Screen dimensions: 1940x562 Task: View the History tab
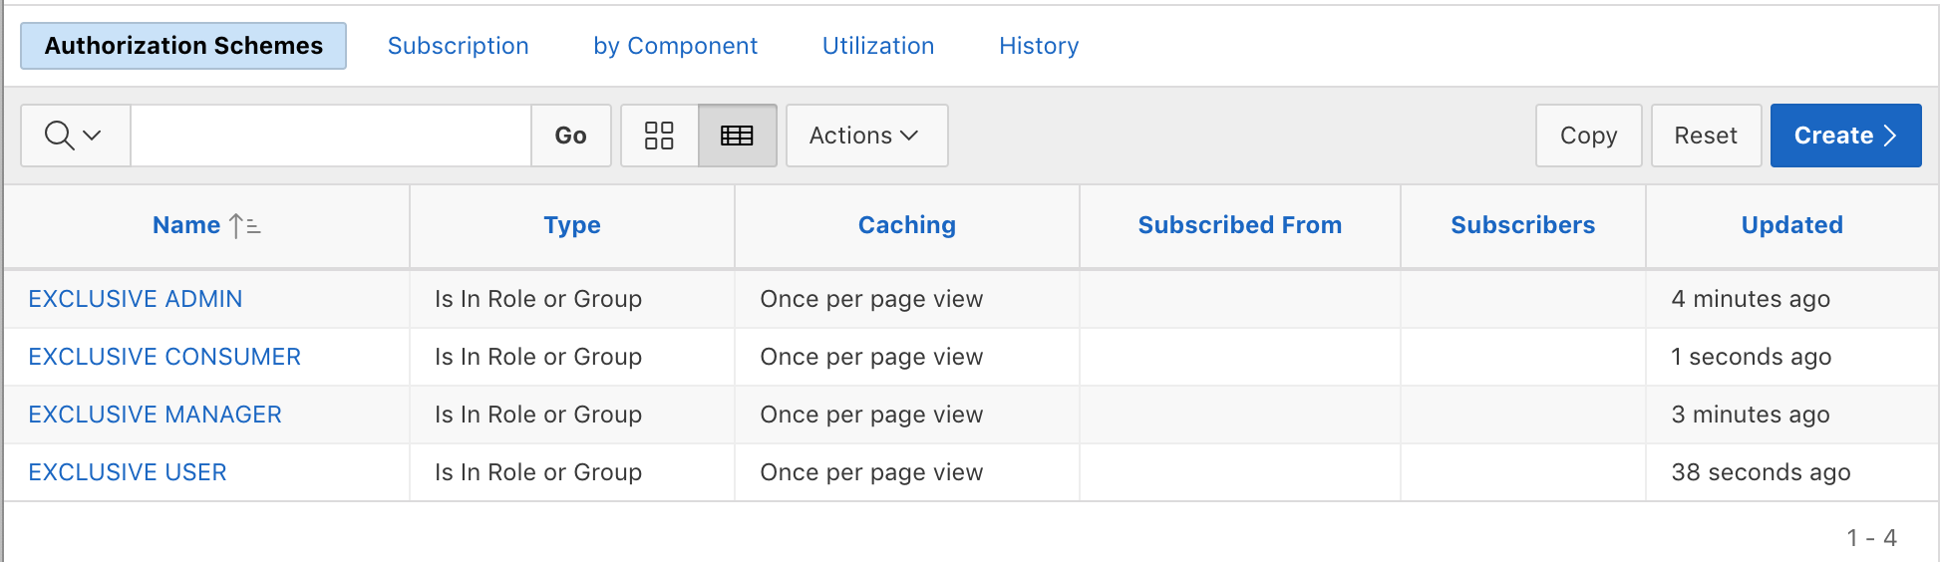pos(1038,46)
